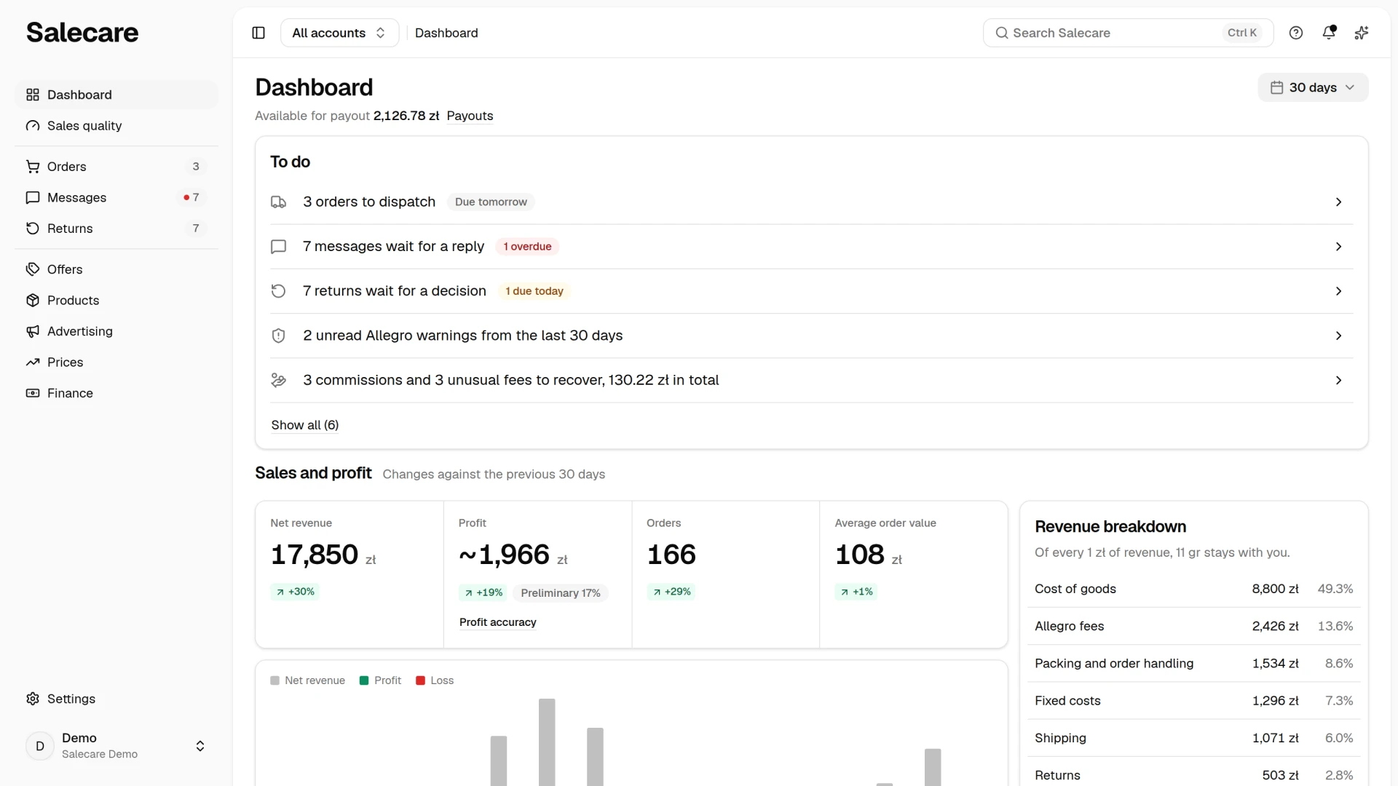The height and width of the screenshot is (786, 1398).
Task: Expand the commissions and fees to recover chevron
Action: (x=1338, y=380)
